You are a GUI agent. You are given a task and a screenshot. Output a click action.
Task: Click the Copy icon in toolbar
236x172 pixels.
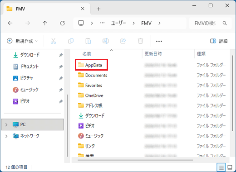coord(71,41)
